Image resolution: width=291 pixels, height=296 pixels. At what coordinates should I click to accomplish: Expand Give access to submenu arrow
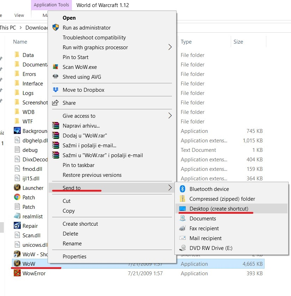(x=170, y=116)
